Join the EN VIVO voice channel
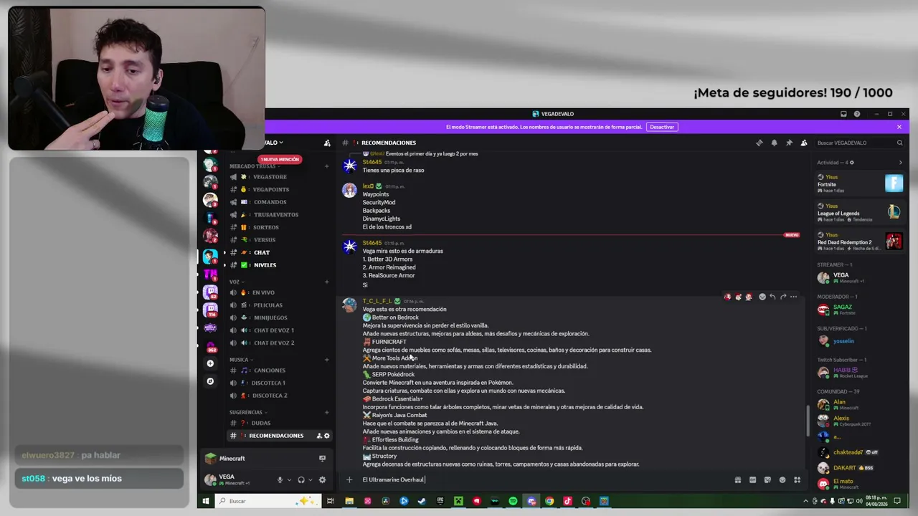This screenshot has width=918, height=516. click(278, 292)
